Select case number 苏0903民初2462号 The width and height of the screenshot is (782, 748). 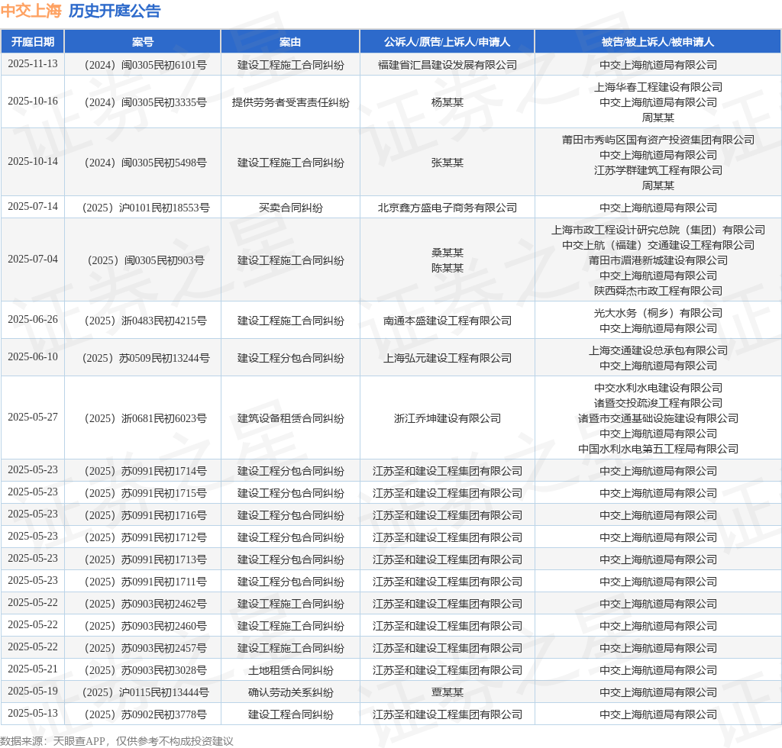(164, 604)
